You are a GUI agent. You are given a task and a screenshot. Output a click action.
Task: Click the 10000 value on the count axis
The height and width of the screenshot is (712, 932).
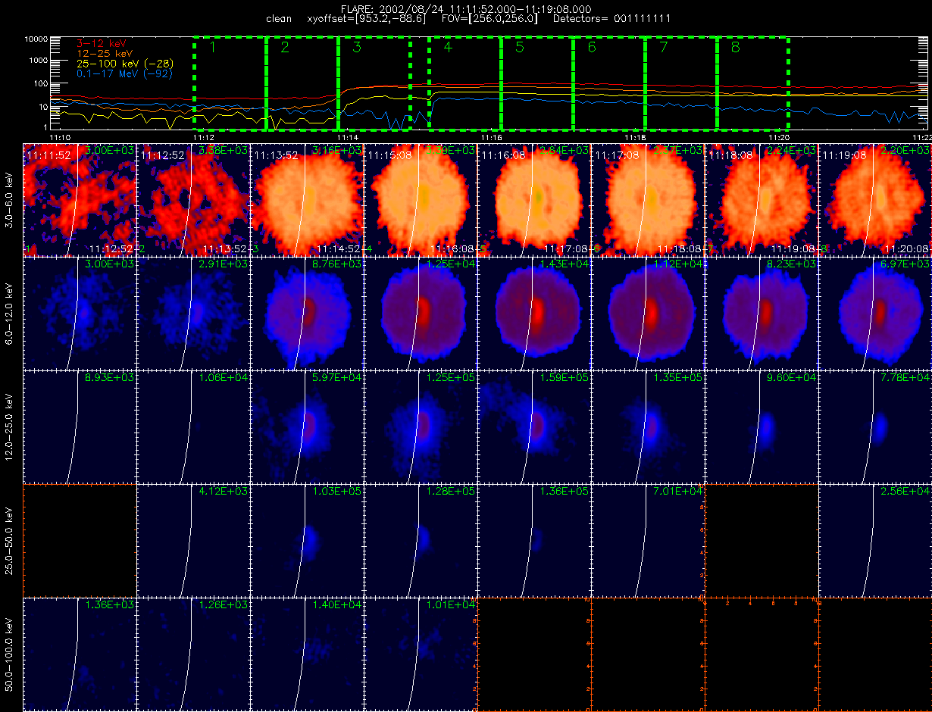click(36, 39)
